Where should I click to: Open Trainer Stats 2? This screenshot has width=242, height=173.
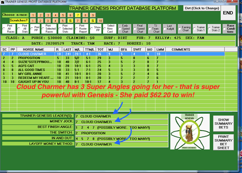click(x=214, y=29)
